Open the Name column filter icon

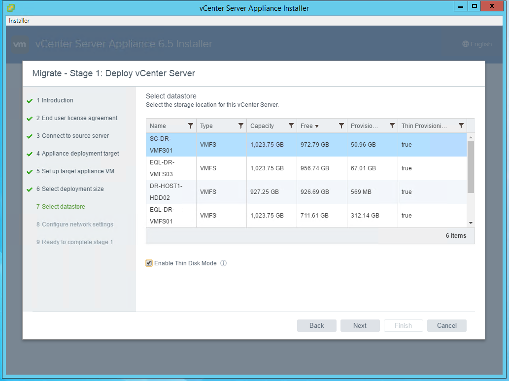tap(191, 126)
